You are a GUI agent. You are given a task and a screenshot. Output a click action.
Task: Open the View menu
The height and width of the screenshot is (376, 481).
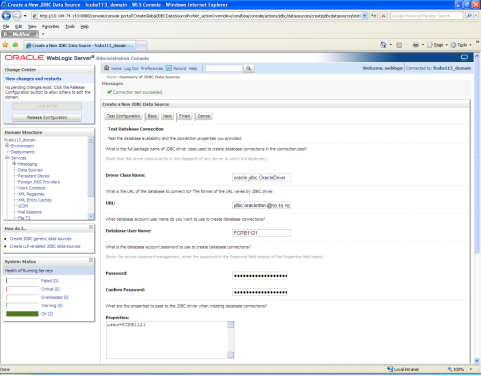pyautogui.click(x=32, y=26)
